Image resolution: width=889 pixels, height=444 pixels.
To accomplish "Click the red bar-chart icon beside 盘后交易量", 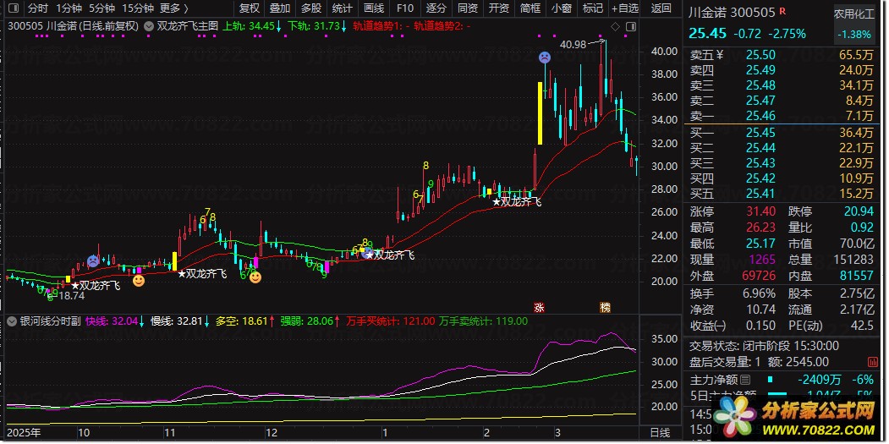I will (873, 362).
